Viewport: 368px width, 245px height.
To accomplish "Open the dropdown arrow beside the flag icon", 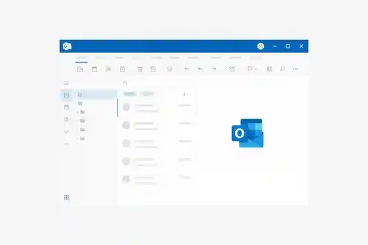I will pyautogui.click(x=256, y=69).
